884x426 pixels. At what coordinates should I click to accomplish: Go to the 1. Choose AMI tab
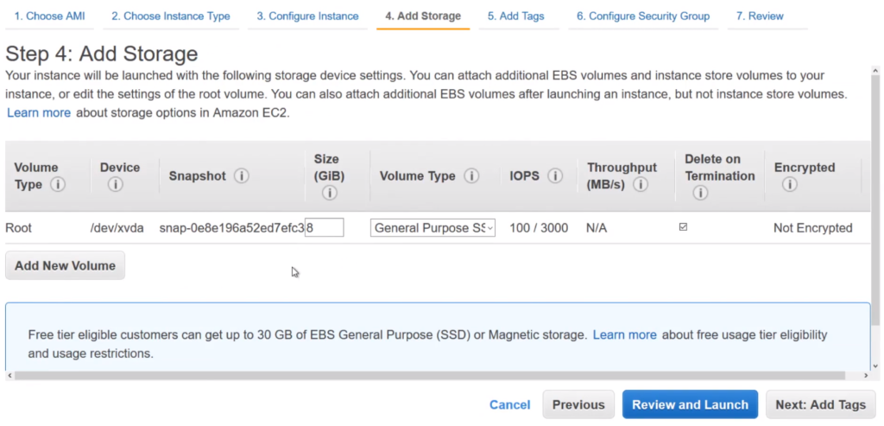(x=49, y=16)
